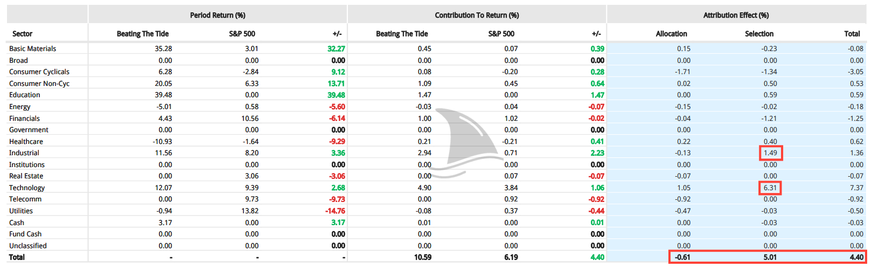Select the Industrial sector row label
The height and width of the screenshot is (267, 872).
pyautogui.click(x=24, y=153)
